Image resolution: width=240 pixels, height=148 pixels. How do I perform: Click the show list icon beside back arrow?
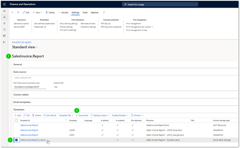click(x=18, y=13)
